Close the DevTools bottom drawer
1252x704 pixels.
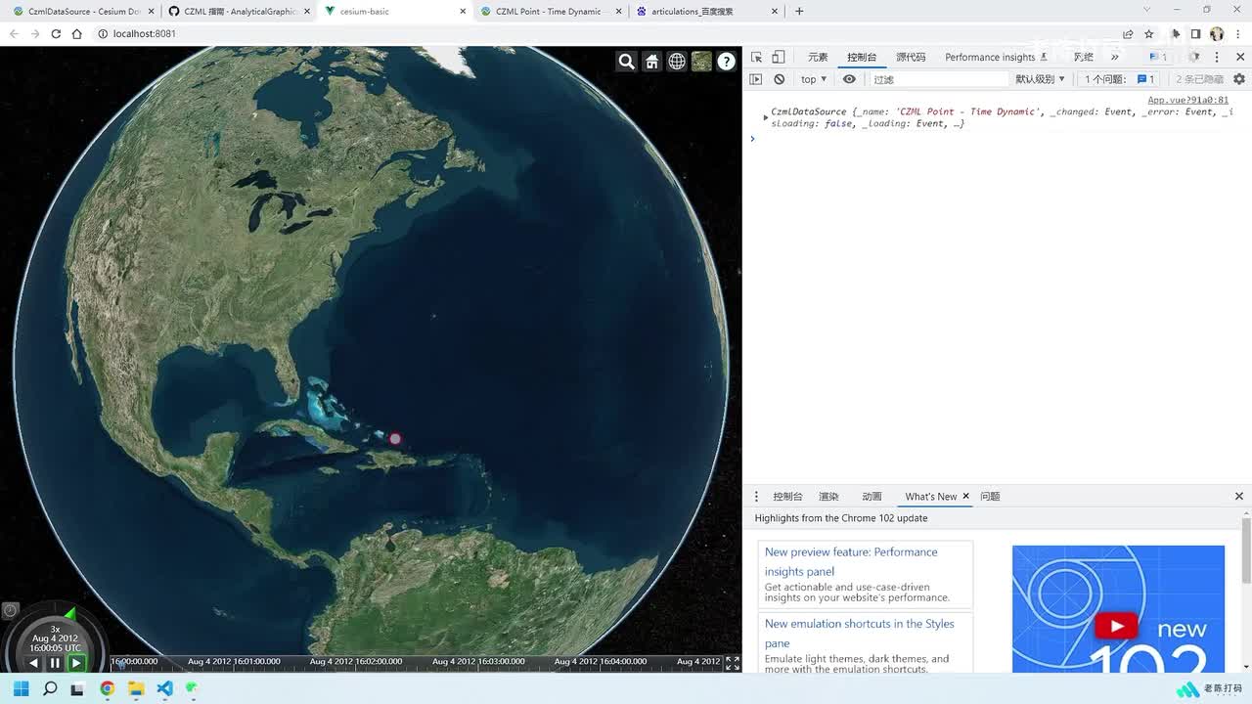pos(1239,497)
